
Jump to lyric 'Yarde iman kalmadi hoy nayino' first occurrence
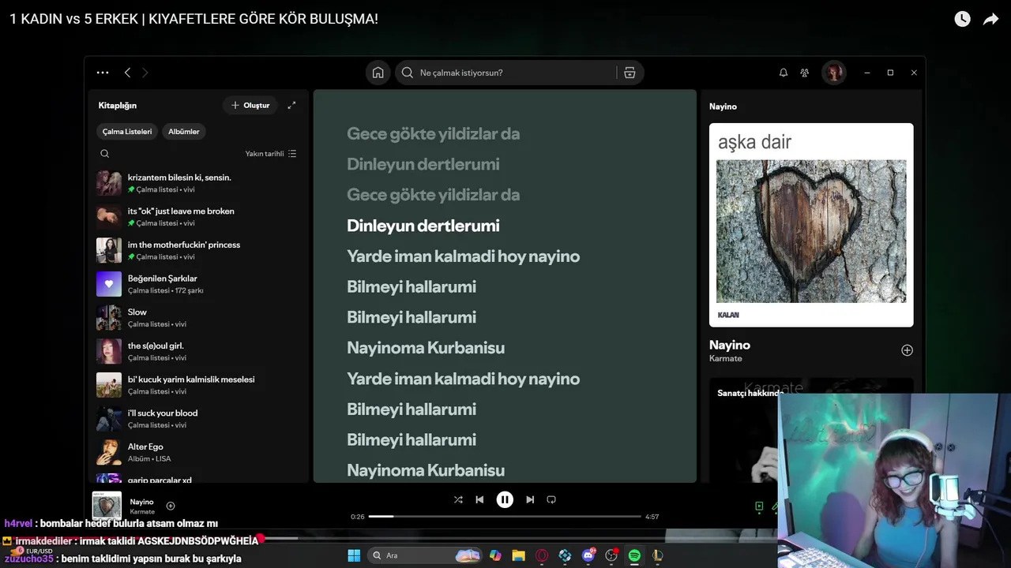tap(463, 256)
